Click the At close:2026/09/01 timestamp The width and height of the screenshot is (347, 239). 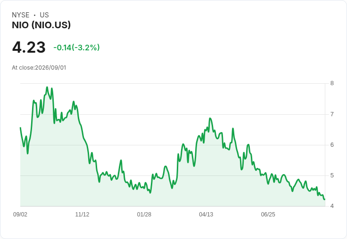tap(39, 68)
